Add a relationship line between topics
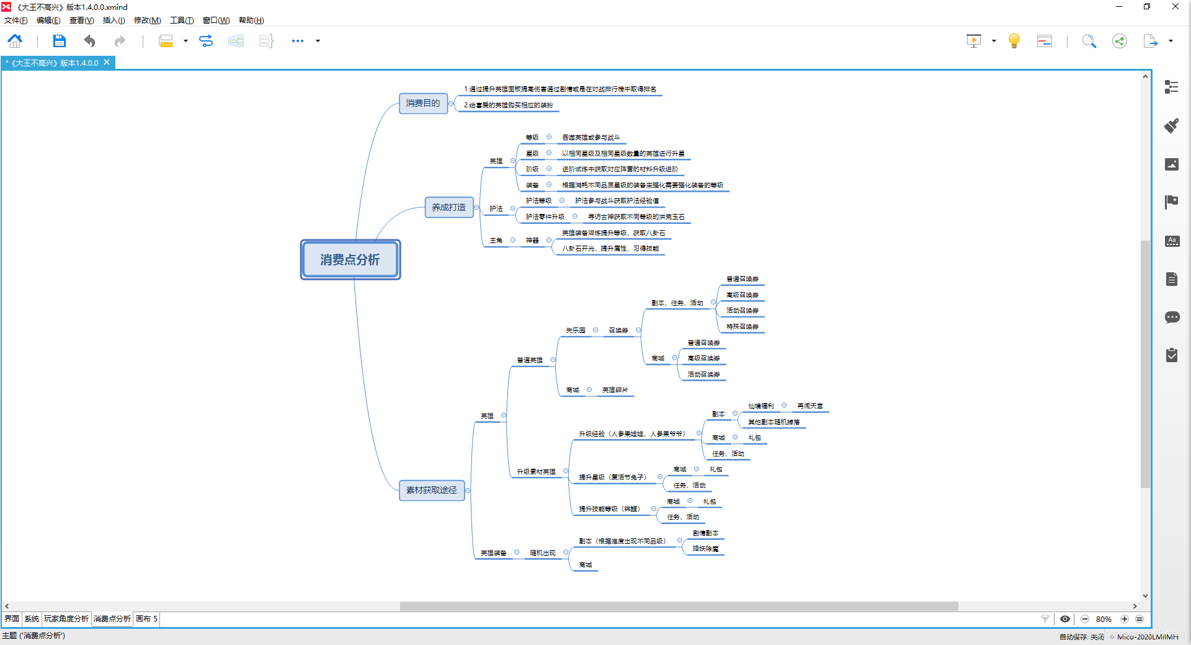Screen dimensions: 1191x645 point(206,41)
